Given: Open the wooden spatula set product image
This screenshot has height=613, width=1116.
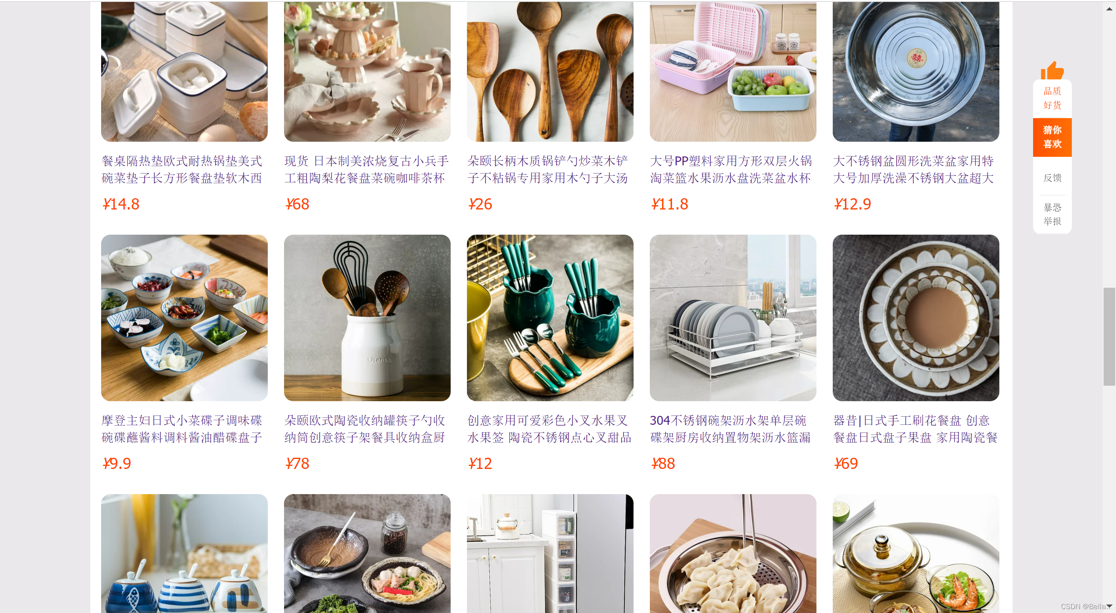Looking at the screenshot, I should pos(550,71).
